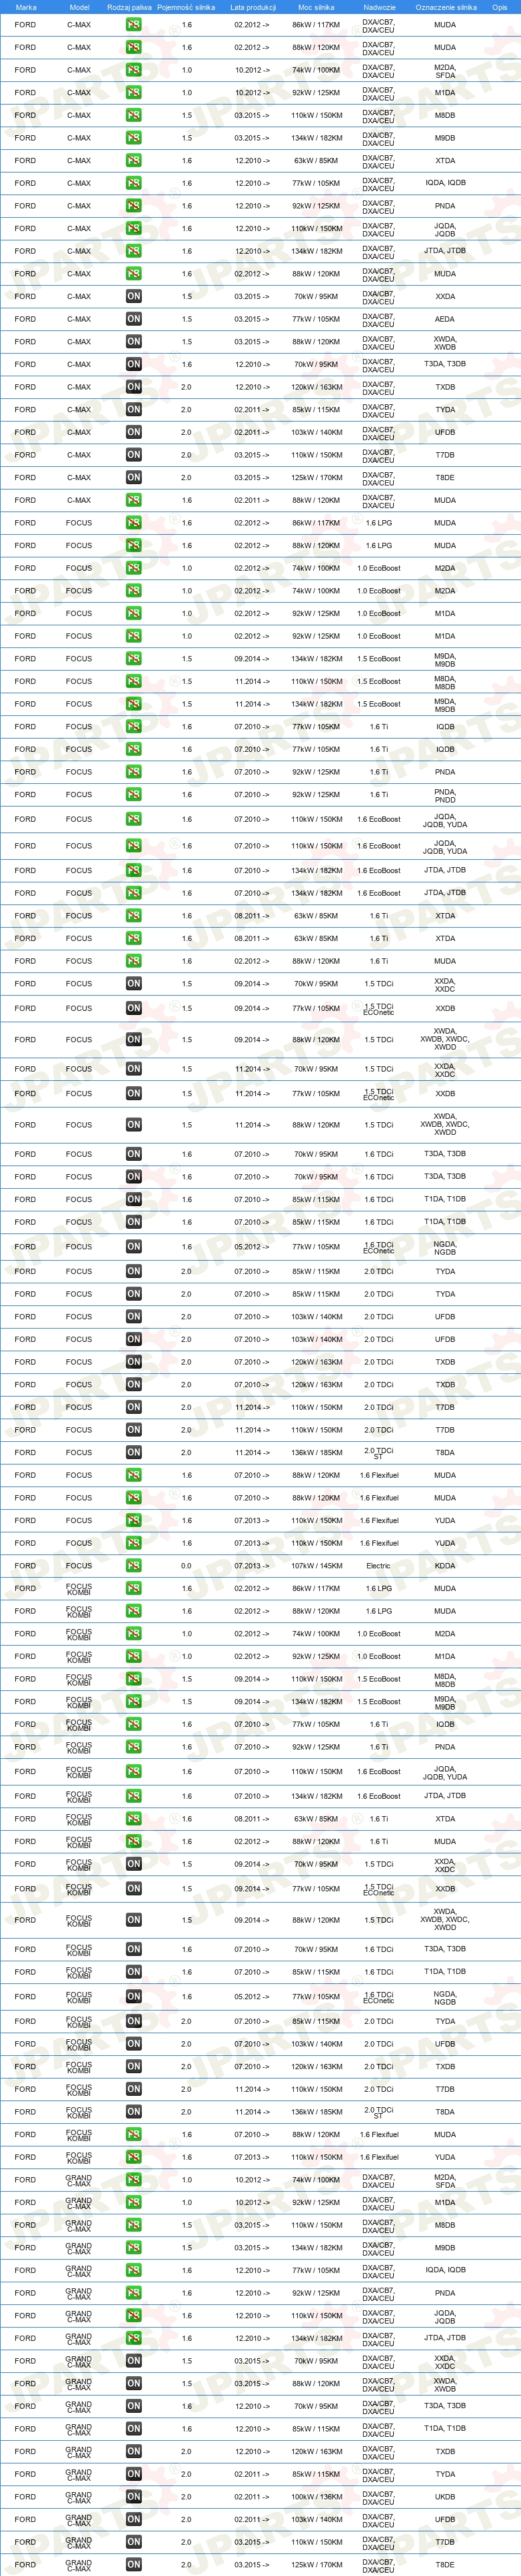Click the petrol icon in the Grand C-MAX M8DB row
This screenshot has height=2576, width=521.
click(x=133, y=2225)
